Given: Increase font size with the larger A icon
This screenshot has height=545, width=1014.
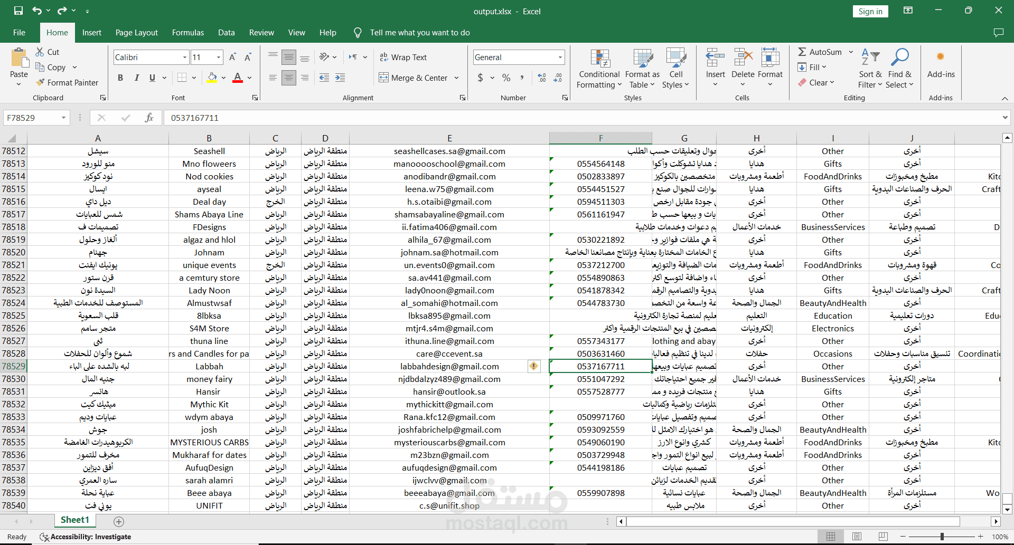Looking at the screenshot, I should [x=232, y=57].
